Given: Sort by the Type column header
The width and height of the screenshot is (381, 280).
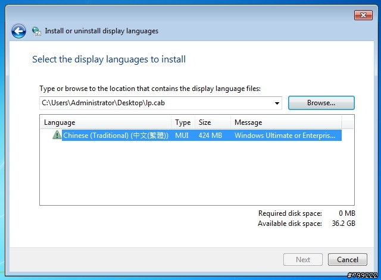Looking at the screenshot, I should pos(183,122).
